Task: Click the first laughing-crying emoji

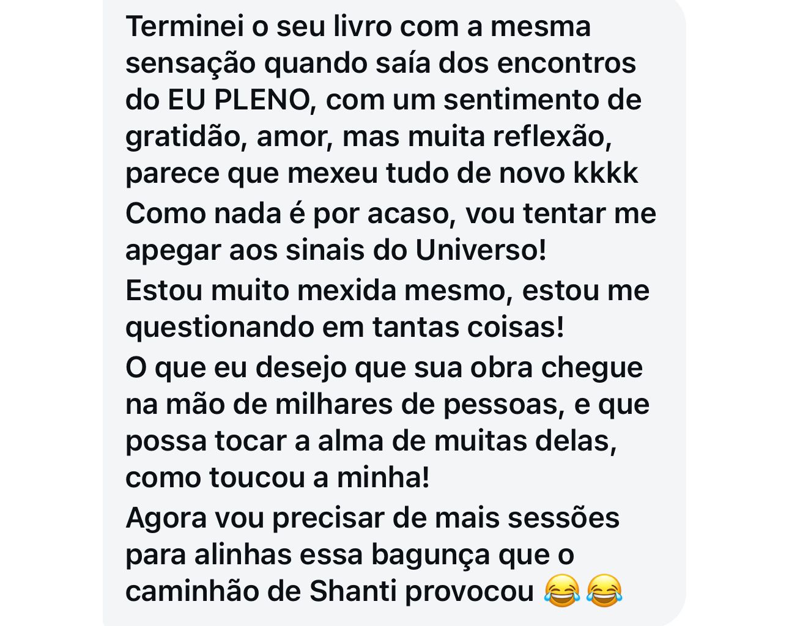Action: pos(561,591)
